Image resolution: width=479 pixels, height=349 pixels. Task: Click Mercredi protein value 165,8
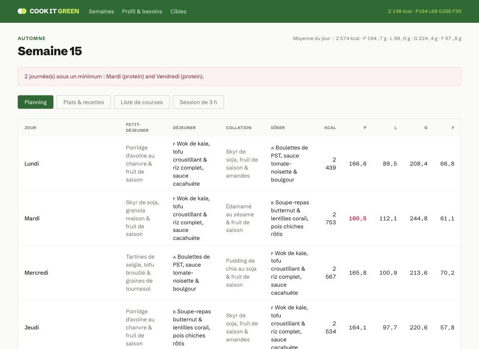[x=358, y=273]
